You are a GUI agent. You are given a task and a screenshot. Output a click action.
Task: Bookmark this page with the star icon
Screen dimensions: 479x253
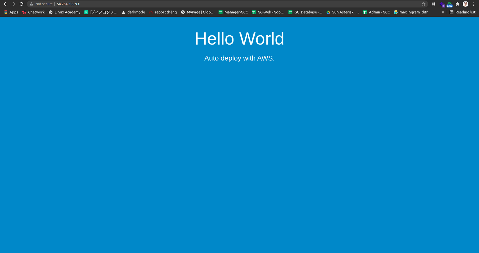click(x=424, y=4)
